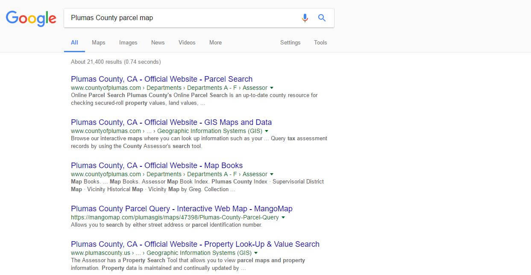Open the News tab
The height and width of the screenshot is (275, 531).
click(x=158, y=42)
